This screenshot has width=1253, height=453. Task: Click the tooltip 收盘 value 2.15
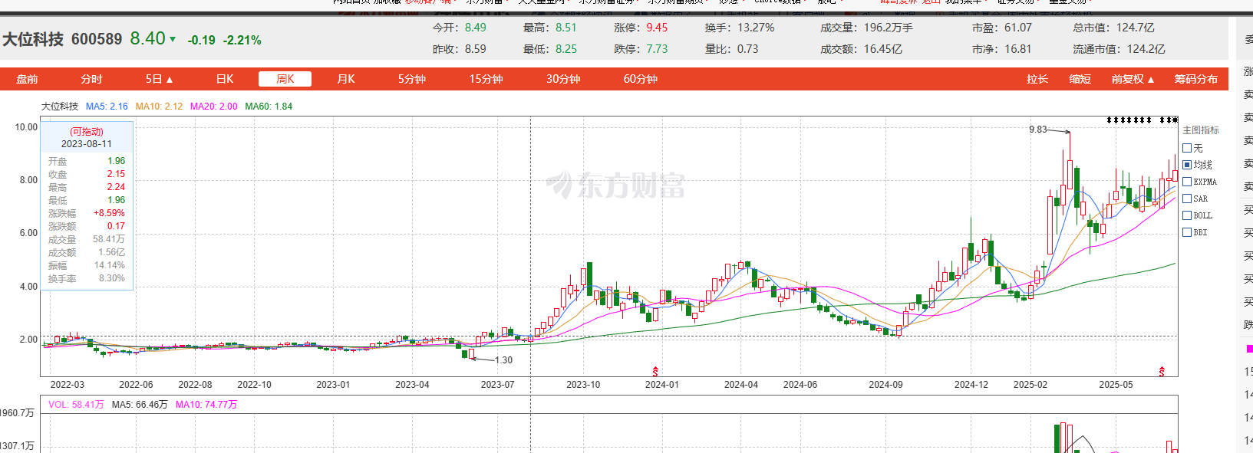pos(116,174)
